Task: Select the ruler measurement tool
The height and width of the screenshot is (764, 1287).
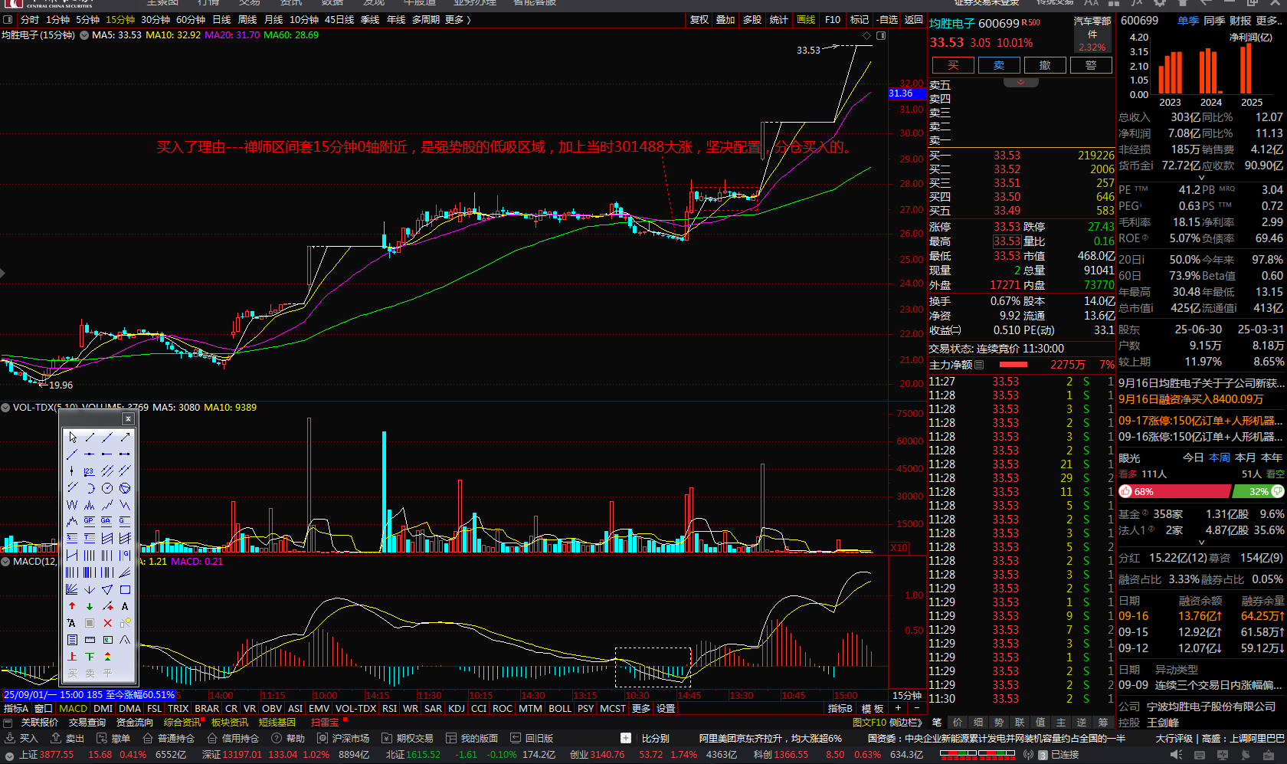Action: click(90, 640)
